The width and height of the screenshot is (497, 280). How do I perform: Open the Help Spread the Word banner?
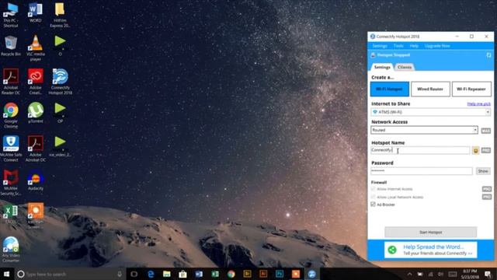430,250
